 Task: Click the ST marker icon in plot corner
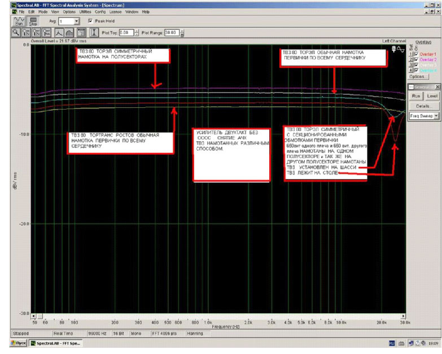[x=394, y=49]
